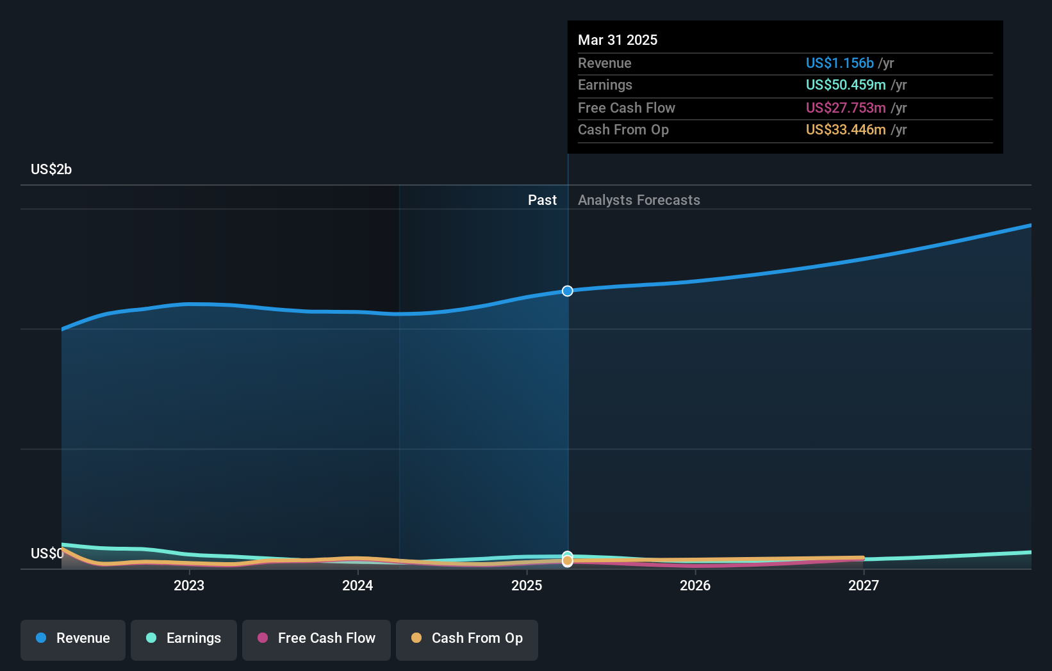This screenshot has height=671, width=1052.
Task: Click the Past label on chart
Action: point(542,200)
